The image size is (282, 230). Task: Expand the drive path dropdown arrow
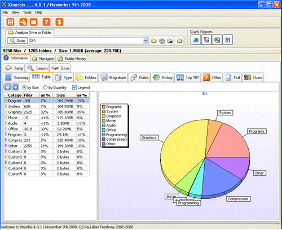pos(146,41)
